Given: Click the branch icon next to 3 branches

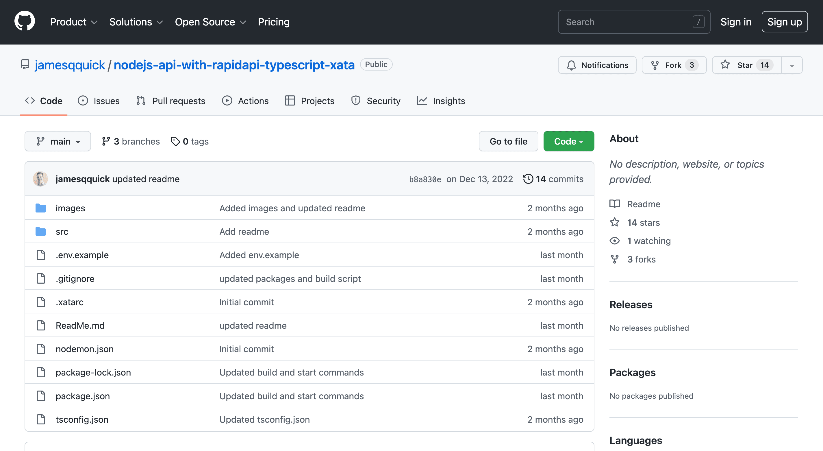Looking at the screenshot, I should point(106,141).
